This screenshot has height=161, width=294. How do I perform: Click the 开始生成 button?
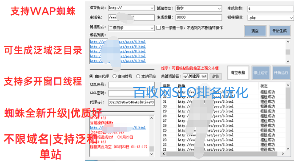pos(279,31)
